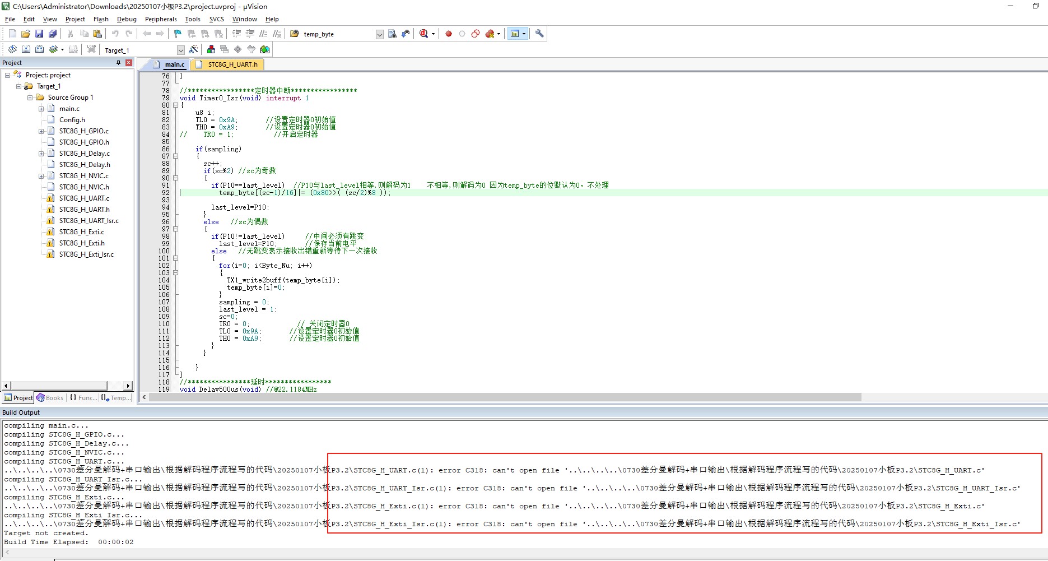Open the Target_1 target dropdown
Screen dimensions: 1048x561
point(181,50)
